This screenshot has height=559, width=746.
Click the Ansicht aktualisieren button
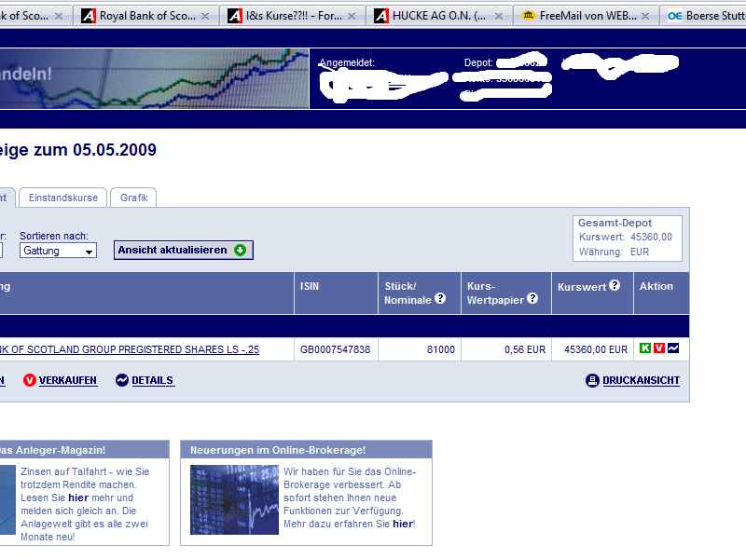[x=183, y=250]
